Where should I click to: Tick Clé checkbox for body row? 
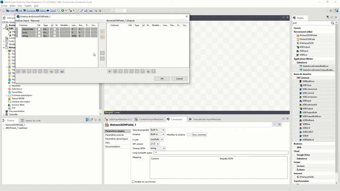tap(39, 32)
